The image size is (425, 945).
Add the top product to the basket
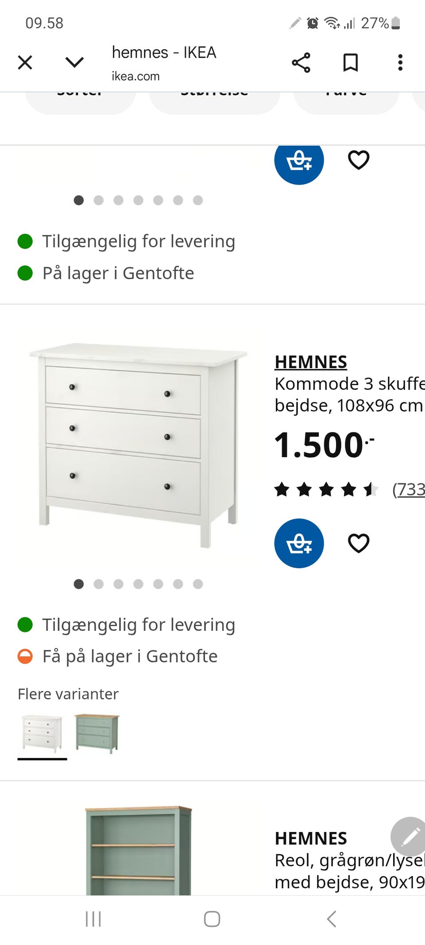click(299, 161)
